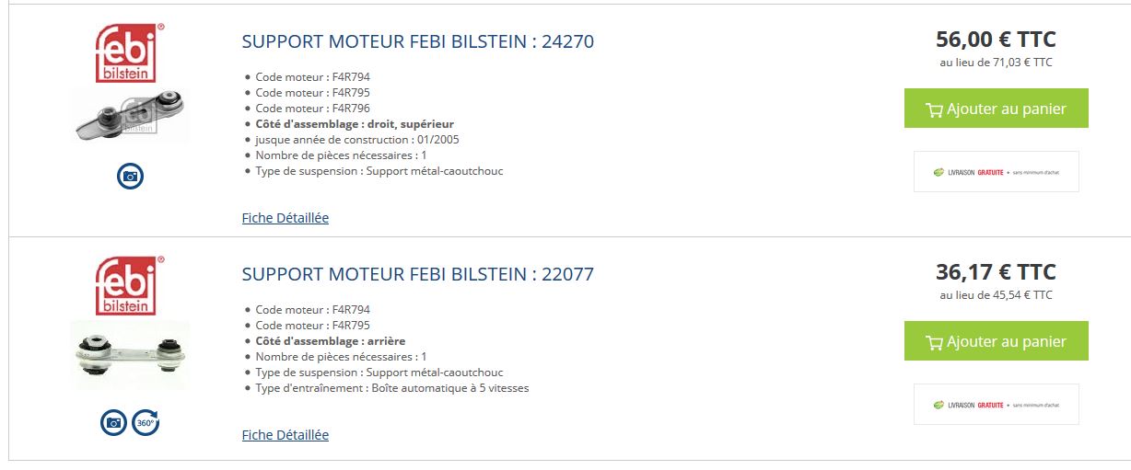Click the 36,17 € TTC price
Screen dimensions: 1131x470
[996, 272]
